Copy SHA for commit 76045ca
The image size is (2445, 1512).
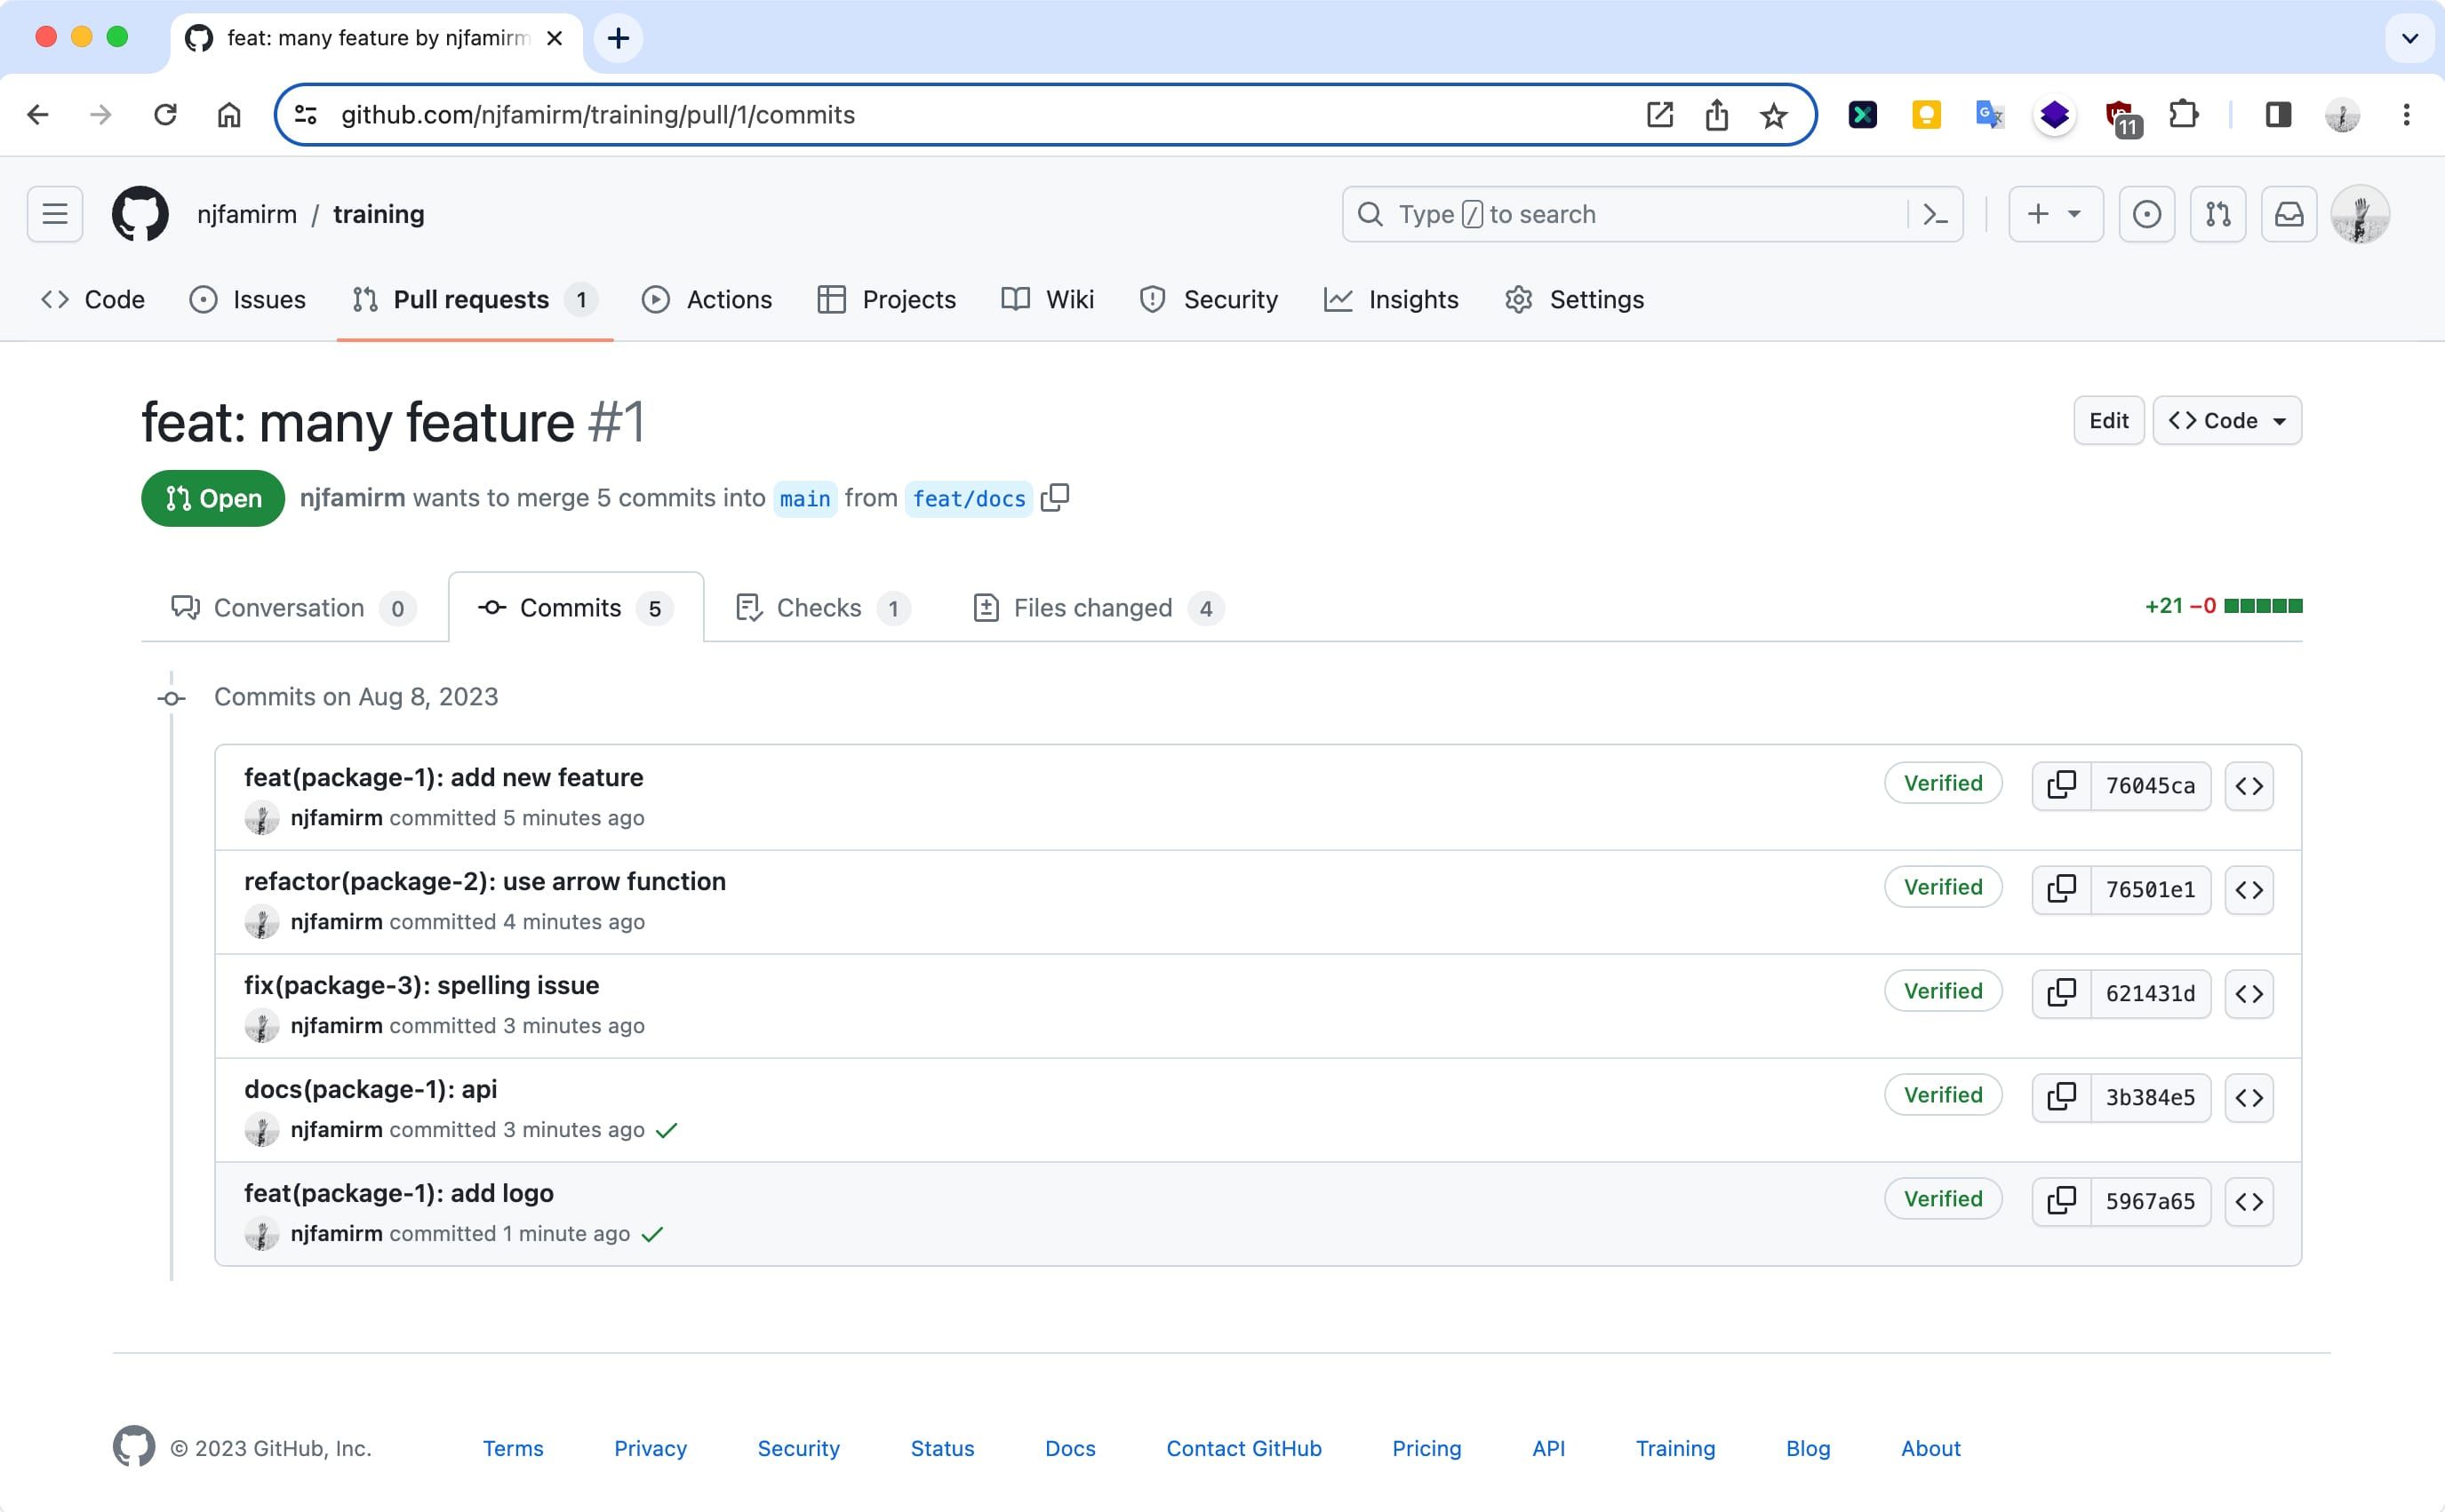[2061, 785]
